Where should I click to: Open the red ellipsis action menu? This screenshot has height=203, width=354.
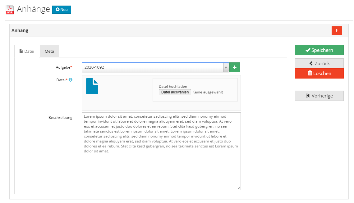[337, 30]
